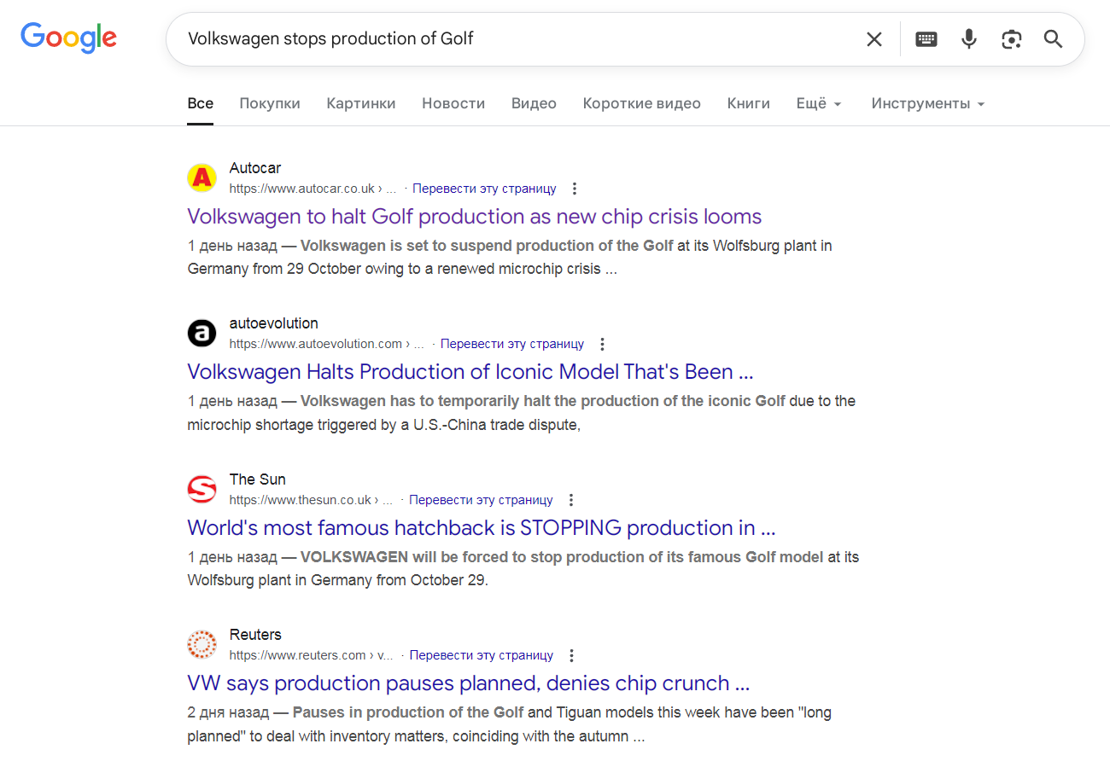
Task: Click snippet 'Volkswagen is set to suspend production'
Action: coord(487,246)
